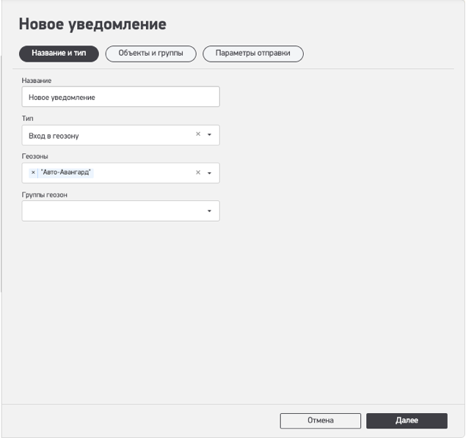Click the "Тип" field label
The image size is (474, 438).
pyautogui.click(x=29, y=118)
